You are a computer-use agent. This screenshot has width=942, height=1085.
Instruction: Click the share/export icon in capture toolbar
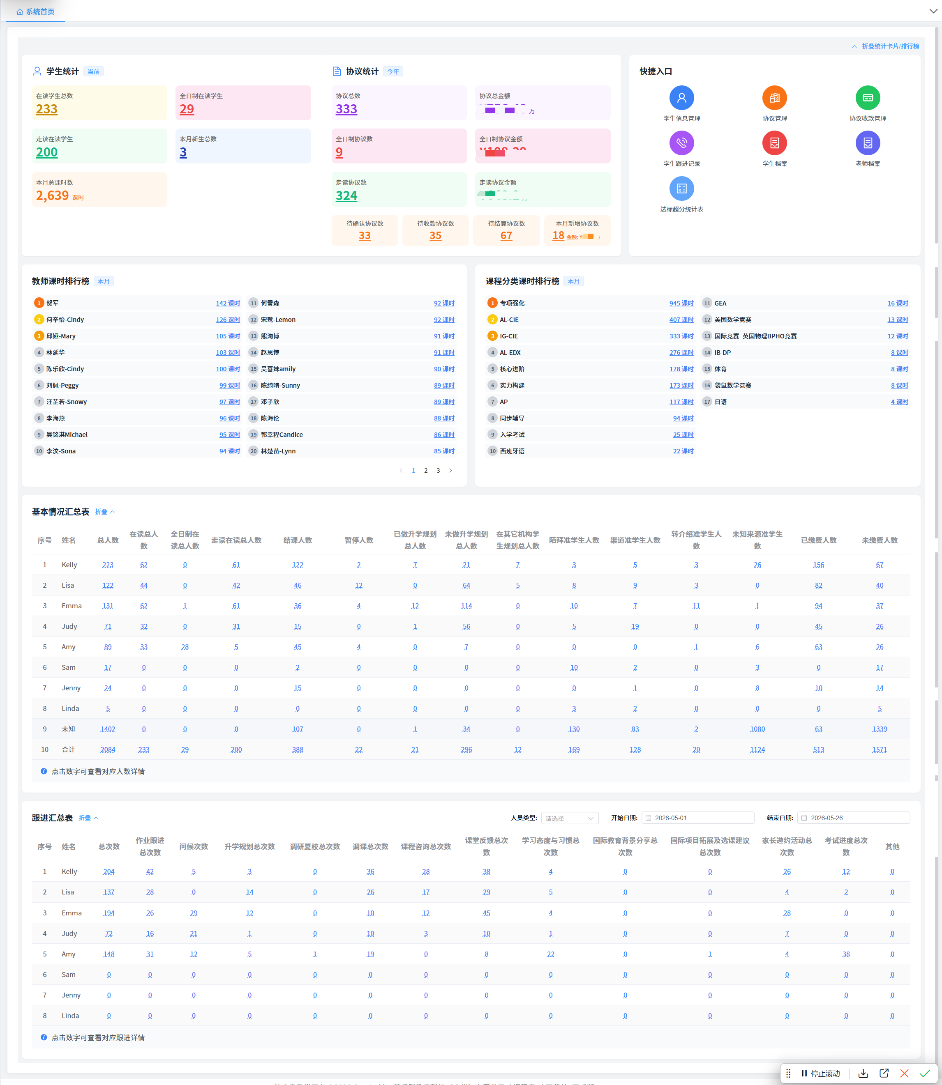pos(884,1073)
